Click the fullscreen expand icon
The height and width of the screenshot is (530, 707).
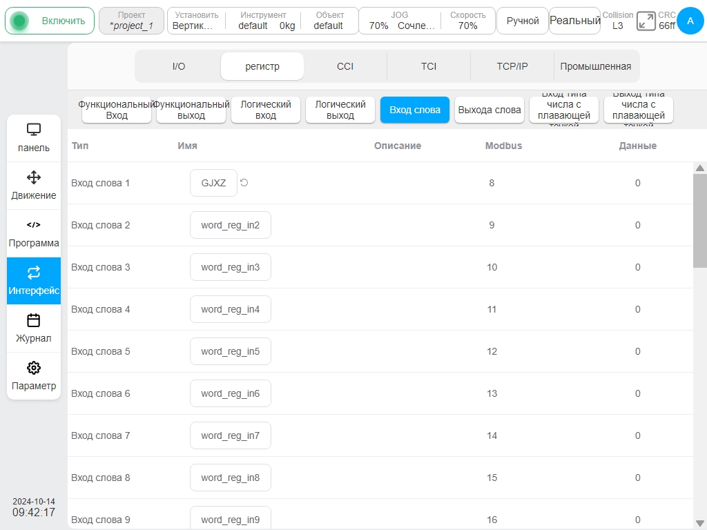[646, 21]
